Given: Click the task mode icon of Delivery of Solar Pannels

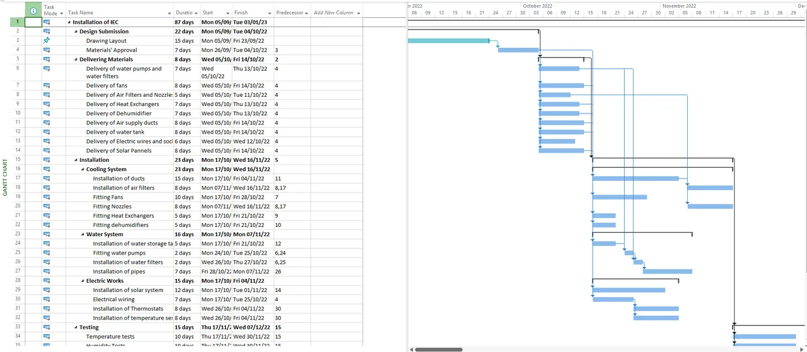Looking at the screenshot, I should (x=47, y=150).
